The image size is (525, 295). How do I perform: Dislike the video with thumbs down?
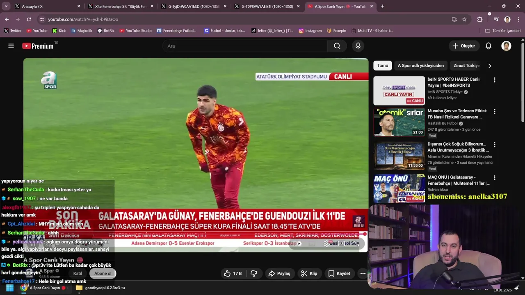[x=254, y=273]
